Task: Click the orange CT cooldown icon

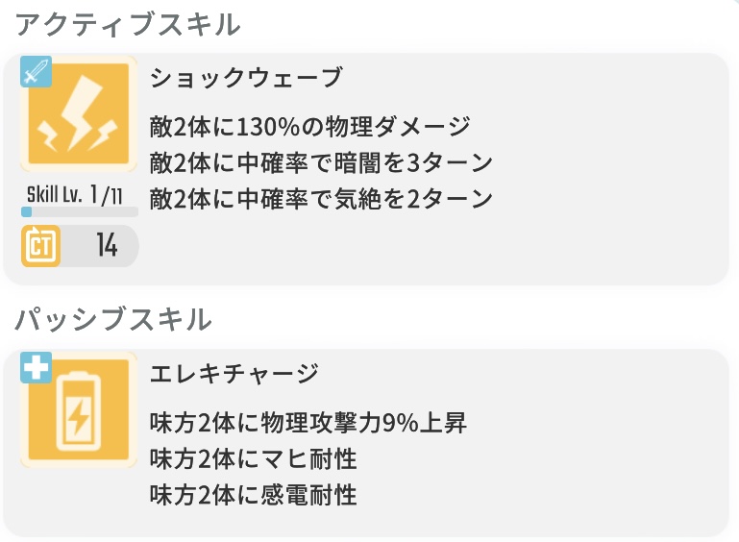Action: [x=41, y=246]
